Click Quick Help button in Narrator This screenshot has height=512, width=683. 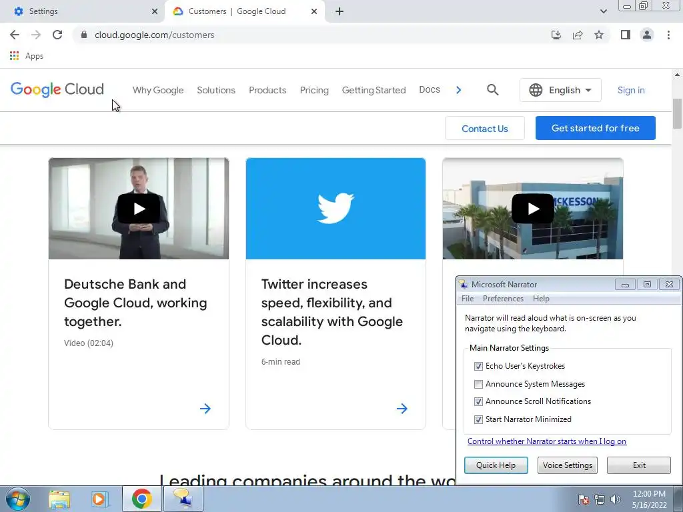(496, 465)
